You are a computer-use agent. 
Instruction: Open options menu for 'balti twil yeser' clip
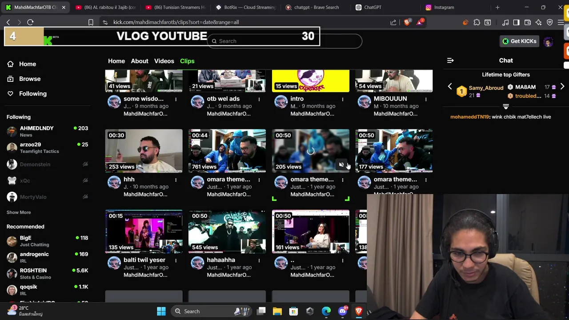point(176,260)
